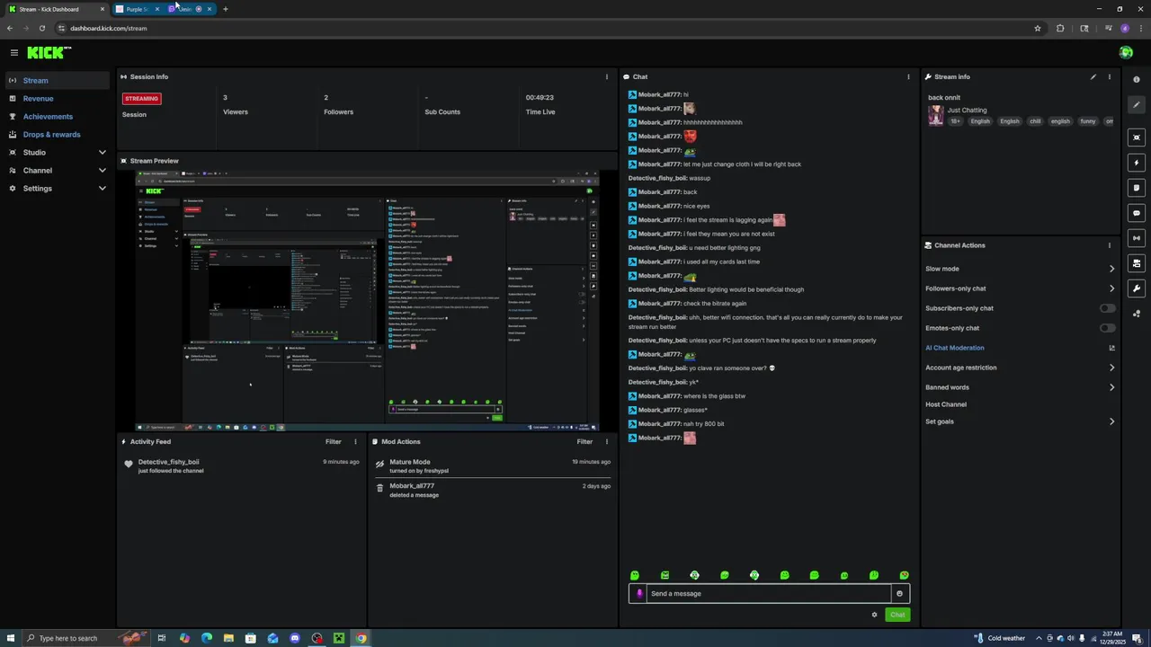Open Discord from the taskbar

(x=295, y=638)
